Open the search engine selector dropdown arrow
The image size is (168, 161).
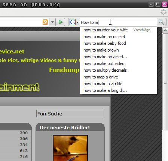click(77, 22)
